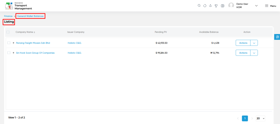Expand the Penang Freight Movers row plus

pos(13,43)
